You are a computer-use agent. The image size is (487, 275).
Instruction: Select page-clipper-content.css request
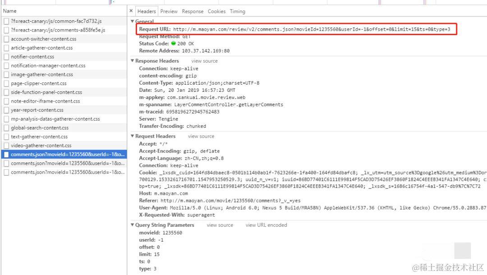click(x=64, y=83)
